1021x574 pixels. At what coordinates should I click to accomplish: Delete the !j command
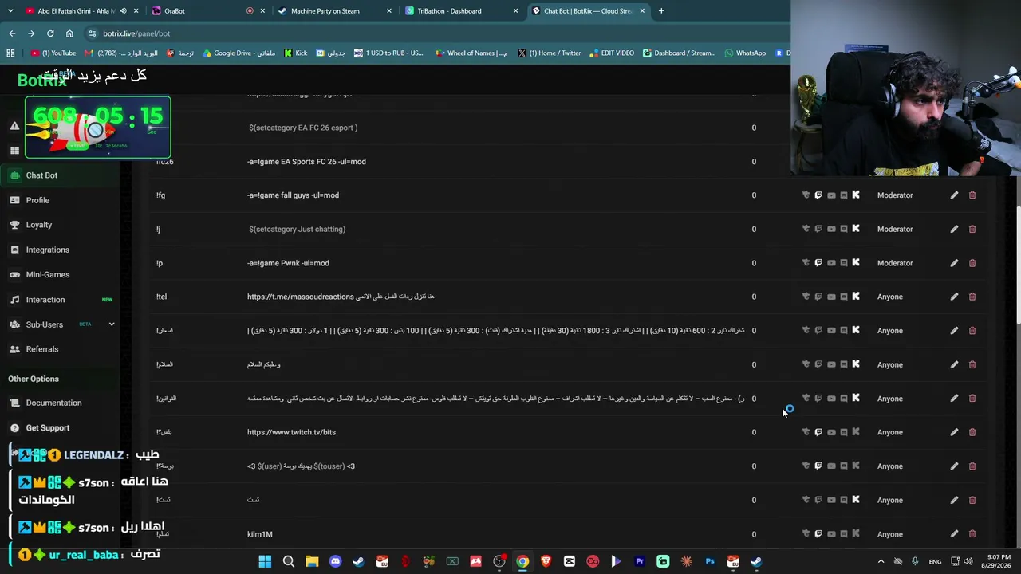[972, 229]
